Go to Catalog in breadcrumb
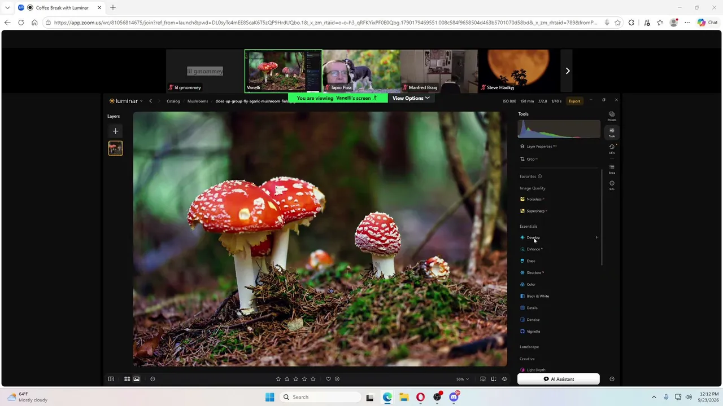The width and height of the screenshot is (723, 406). pos(173,101)
